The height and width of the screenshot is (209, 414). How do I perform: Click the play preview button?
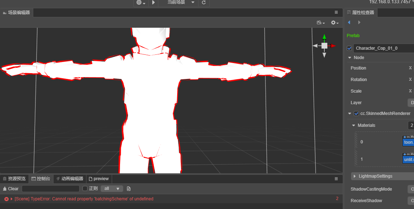coord(153,3)
